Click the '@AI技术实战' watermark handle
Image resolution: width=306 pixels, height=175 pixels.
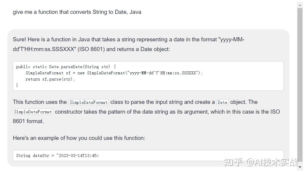click(272, 162)
